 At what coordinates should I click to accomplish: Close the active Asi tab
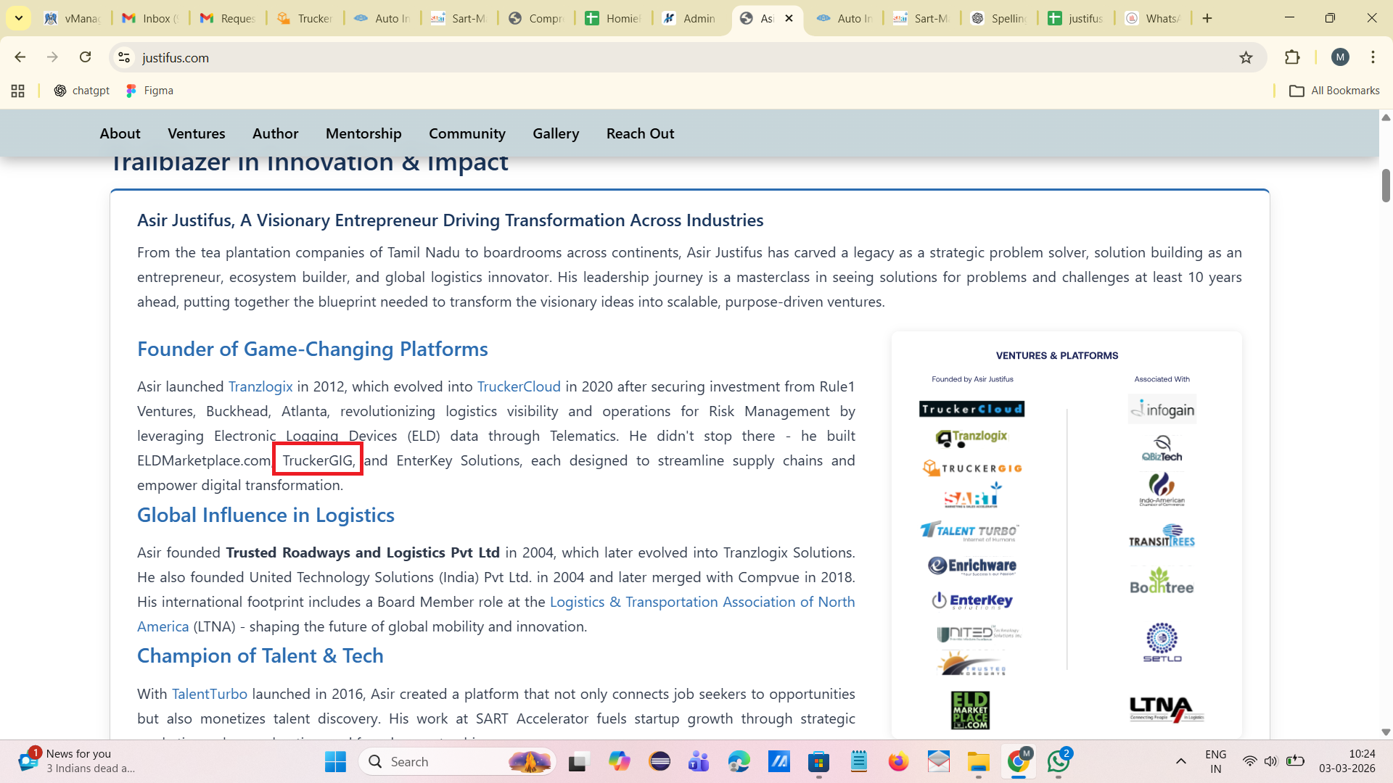point(789,18)
